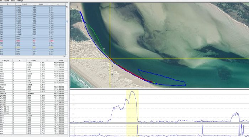Open the Tracks menu
249x137 pixels.
click(6, 1)
